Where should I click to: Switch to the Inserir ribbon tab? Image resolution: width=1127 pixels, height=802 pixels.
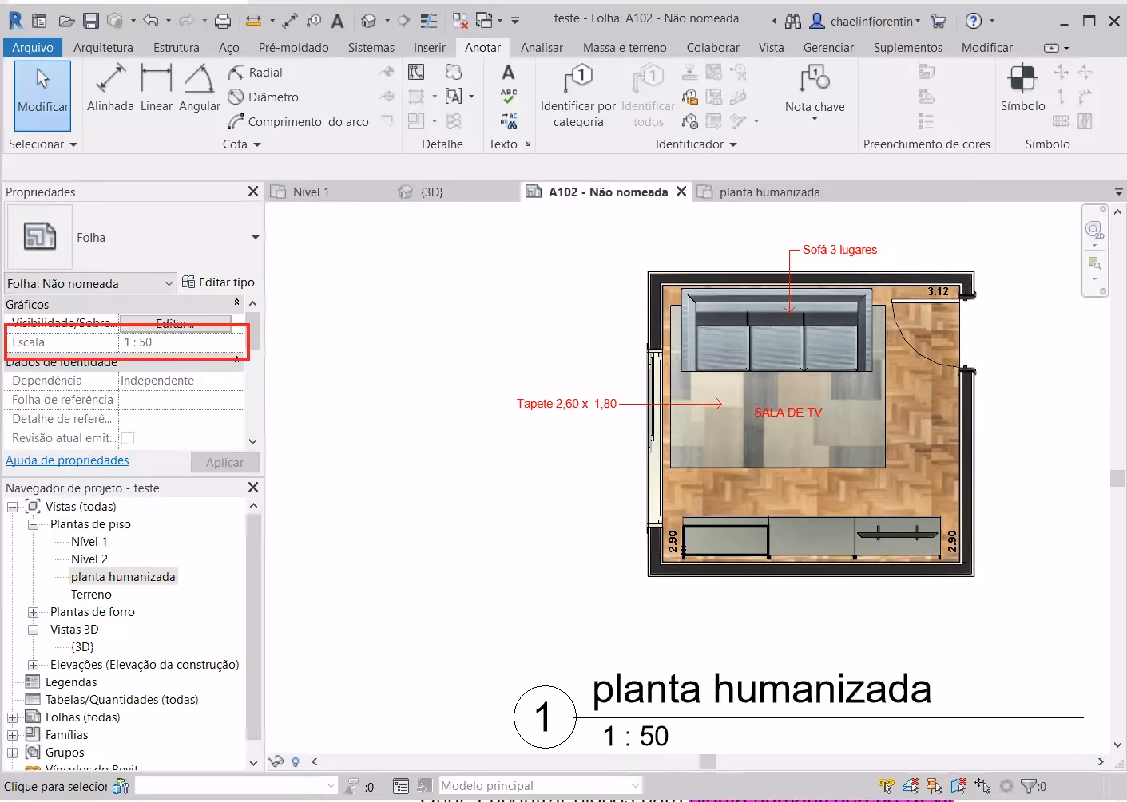pyautogui.click(x=429, y=48)
